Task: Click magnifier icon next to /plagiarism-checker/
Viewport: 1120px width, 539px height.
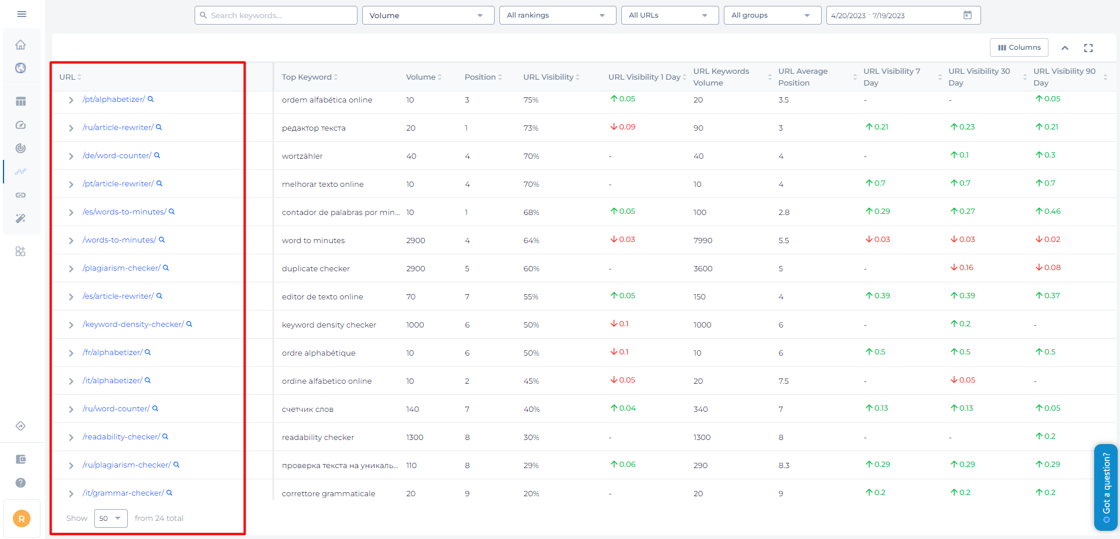Action: click(x=166, y=268)
